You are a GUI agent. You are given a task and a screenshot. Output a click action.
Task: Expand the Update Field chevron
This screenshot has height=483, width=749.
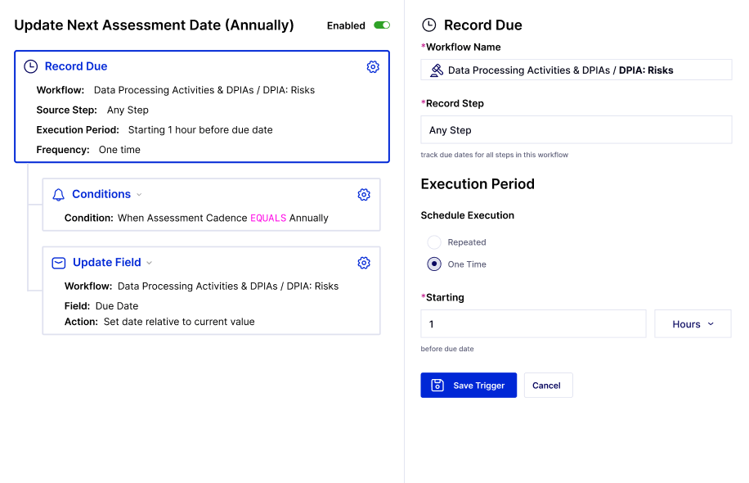click(x=149, y=263)
